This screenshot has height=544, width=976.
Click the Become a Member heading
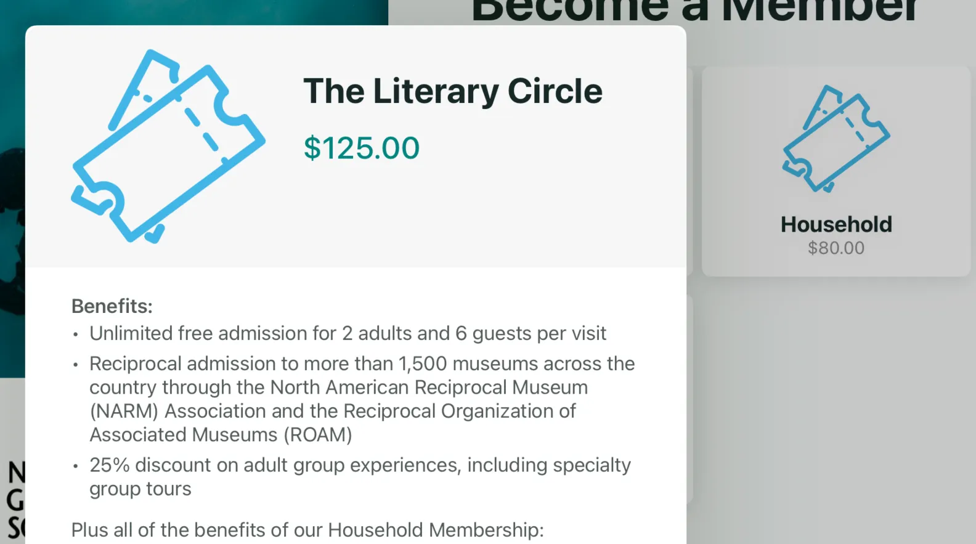695,11
